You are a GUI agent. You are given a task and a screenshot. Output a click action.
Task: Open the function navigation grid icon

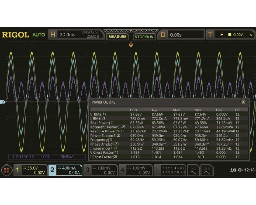[6, 170]
